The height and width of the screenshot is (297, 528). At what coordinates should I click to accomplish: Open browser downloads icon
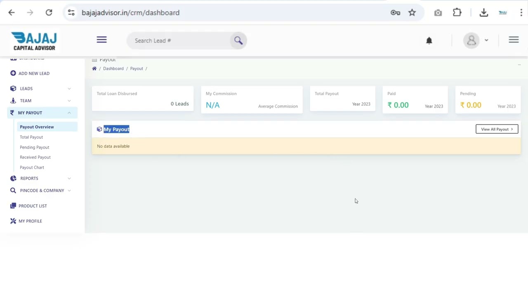484,13
